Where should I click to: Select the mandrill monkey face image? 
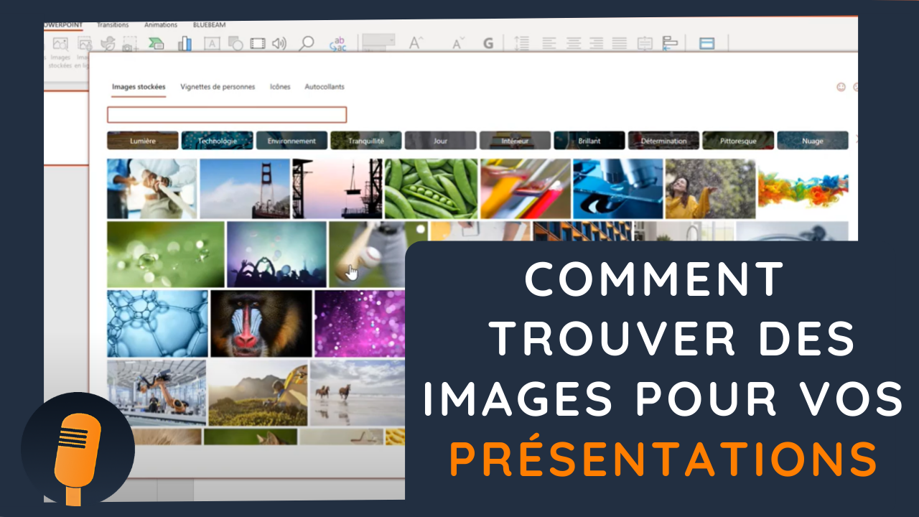[261, 323]
